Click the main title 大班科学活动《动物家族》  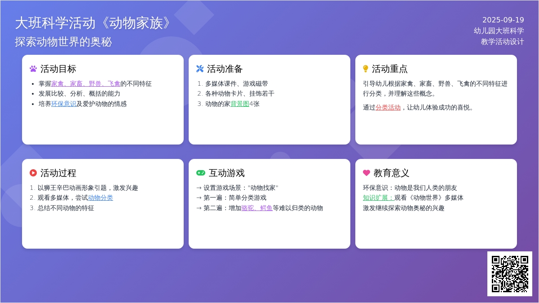94,23
